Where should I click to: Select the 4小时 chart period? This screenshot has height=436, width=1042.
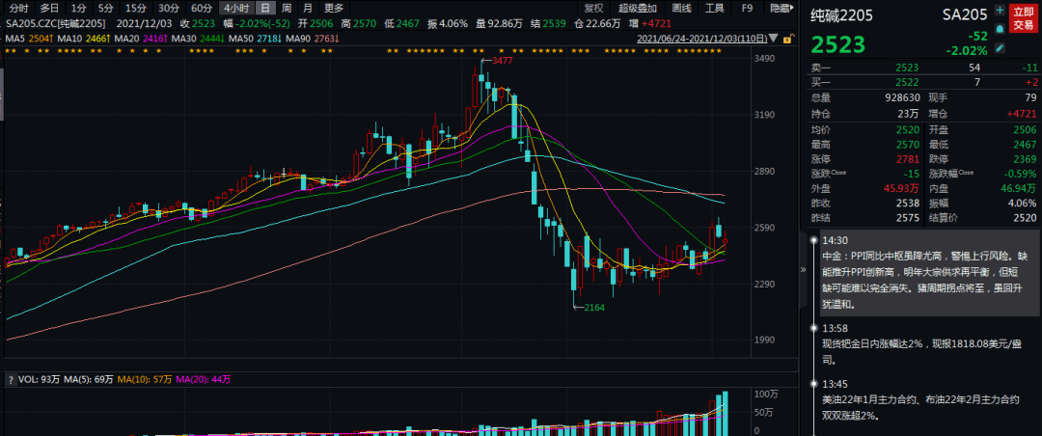[x=235, y=7]
